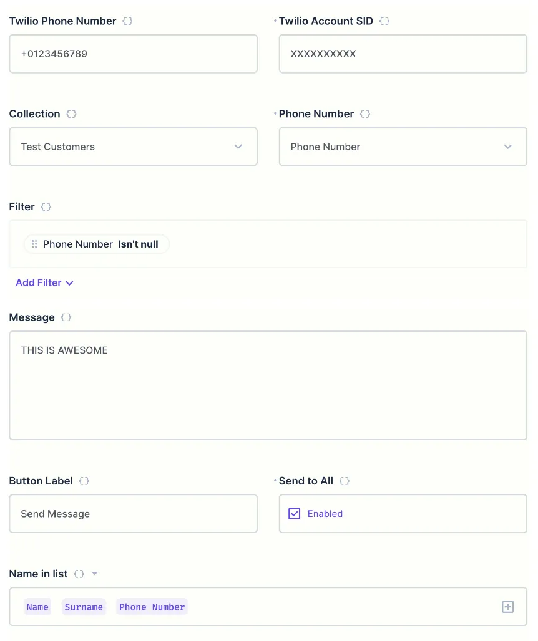
Task: Disable the Send to All Enabled checkbox
Action: 294,513
